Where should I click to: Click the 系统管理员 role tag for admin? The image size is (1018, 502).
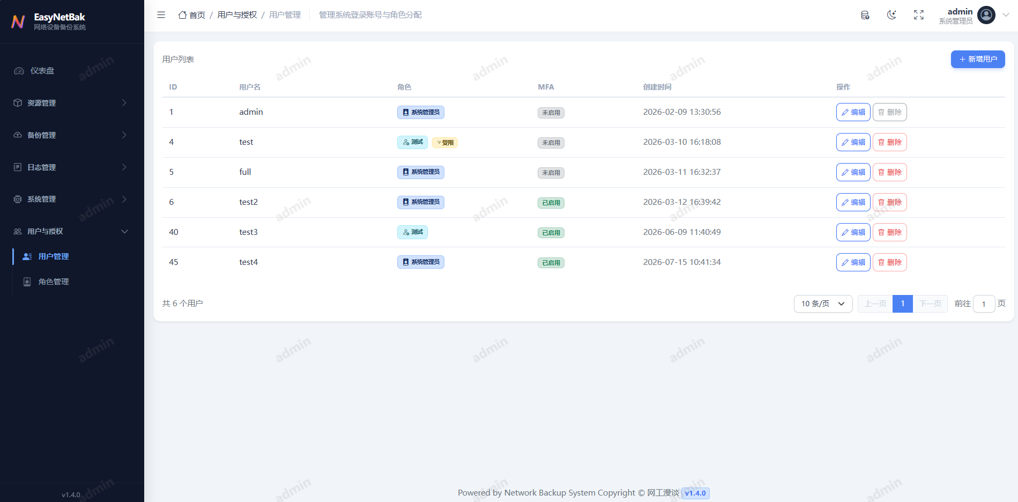421,112
